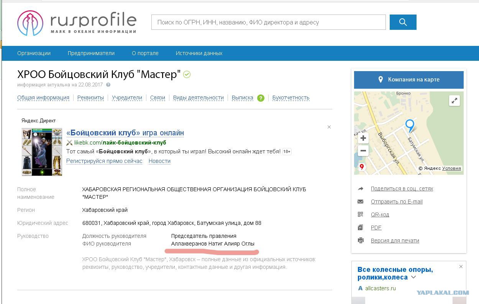Click the PDF document icon

[360, 228]
